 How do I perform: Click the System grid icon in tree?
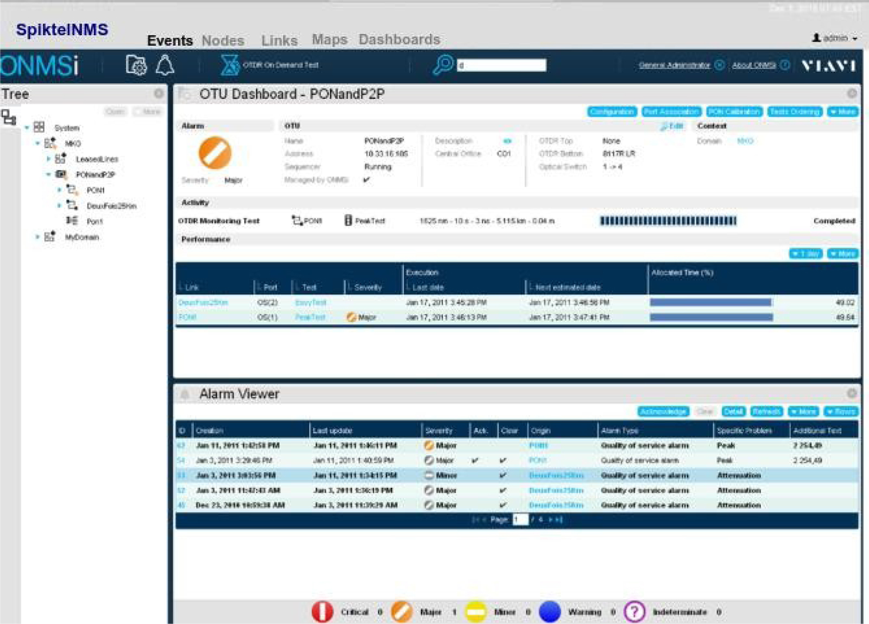pyautogui.click(x=39, y=127)
